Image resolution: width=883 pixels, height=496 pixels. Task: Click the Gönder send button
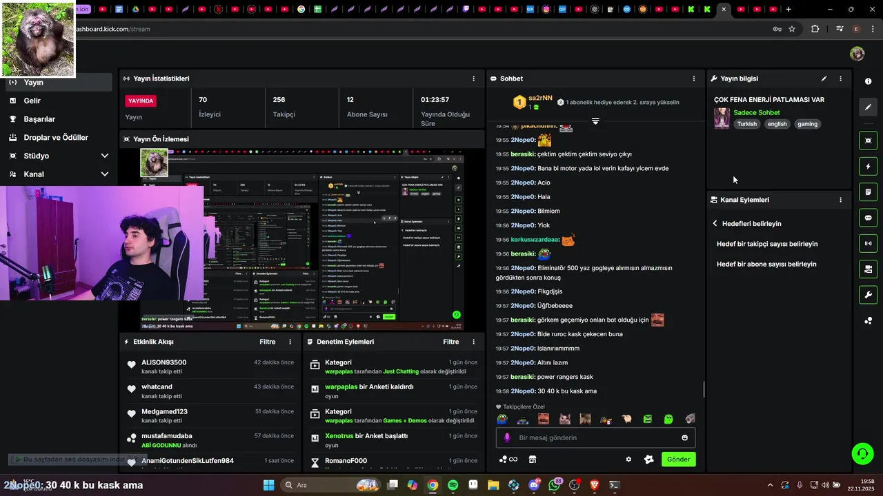point(678,459)
